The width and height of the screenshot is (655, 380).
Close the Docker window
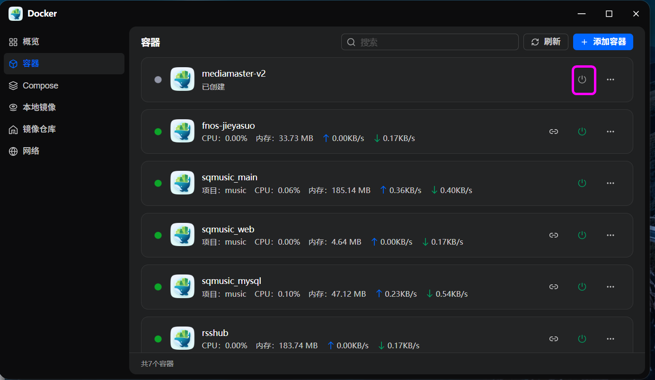click(x=636, y=14)
